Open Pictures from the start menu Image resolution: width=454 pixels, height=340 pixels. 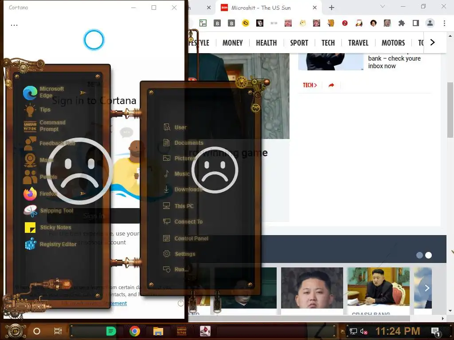click(180, 158)
